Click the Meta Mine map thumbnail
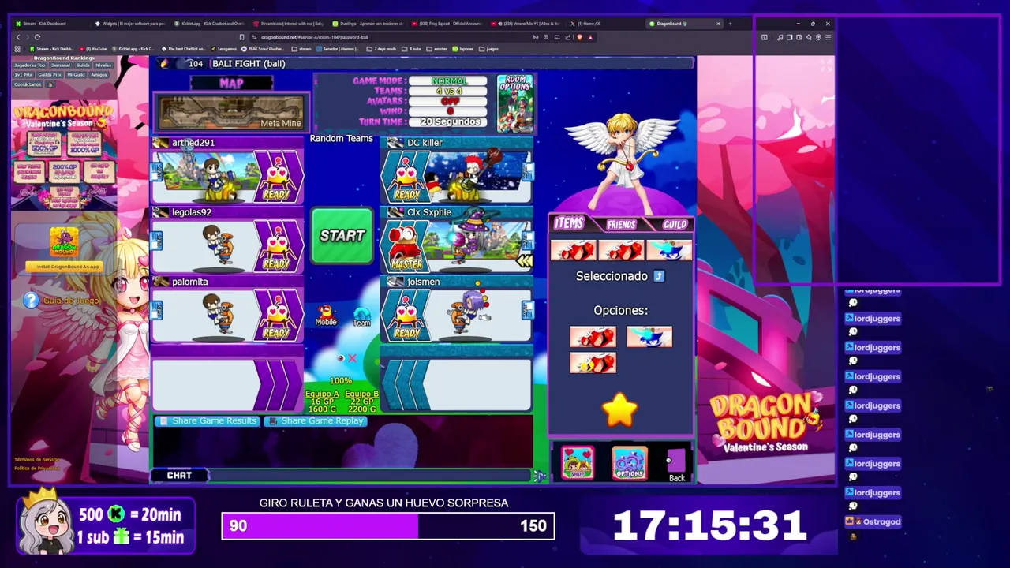 coord(231,112)
